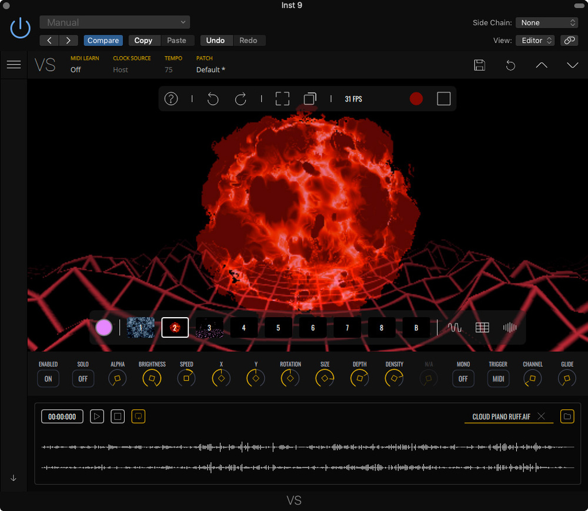Click the pop-out window icon

[310, 99]
